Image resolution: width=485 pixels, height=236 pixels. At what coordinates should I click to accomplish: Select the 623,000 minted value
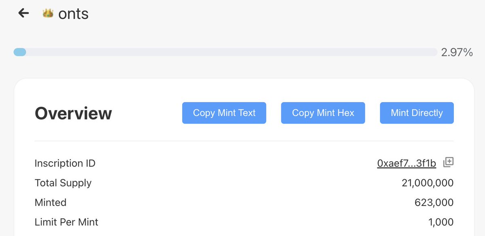click(x=434, y=202)
